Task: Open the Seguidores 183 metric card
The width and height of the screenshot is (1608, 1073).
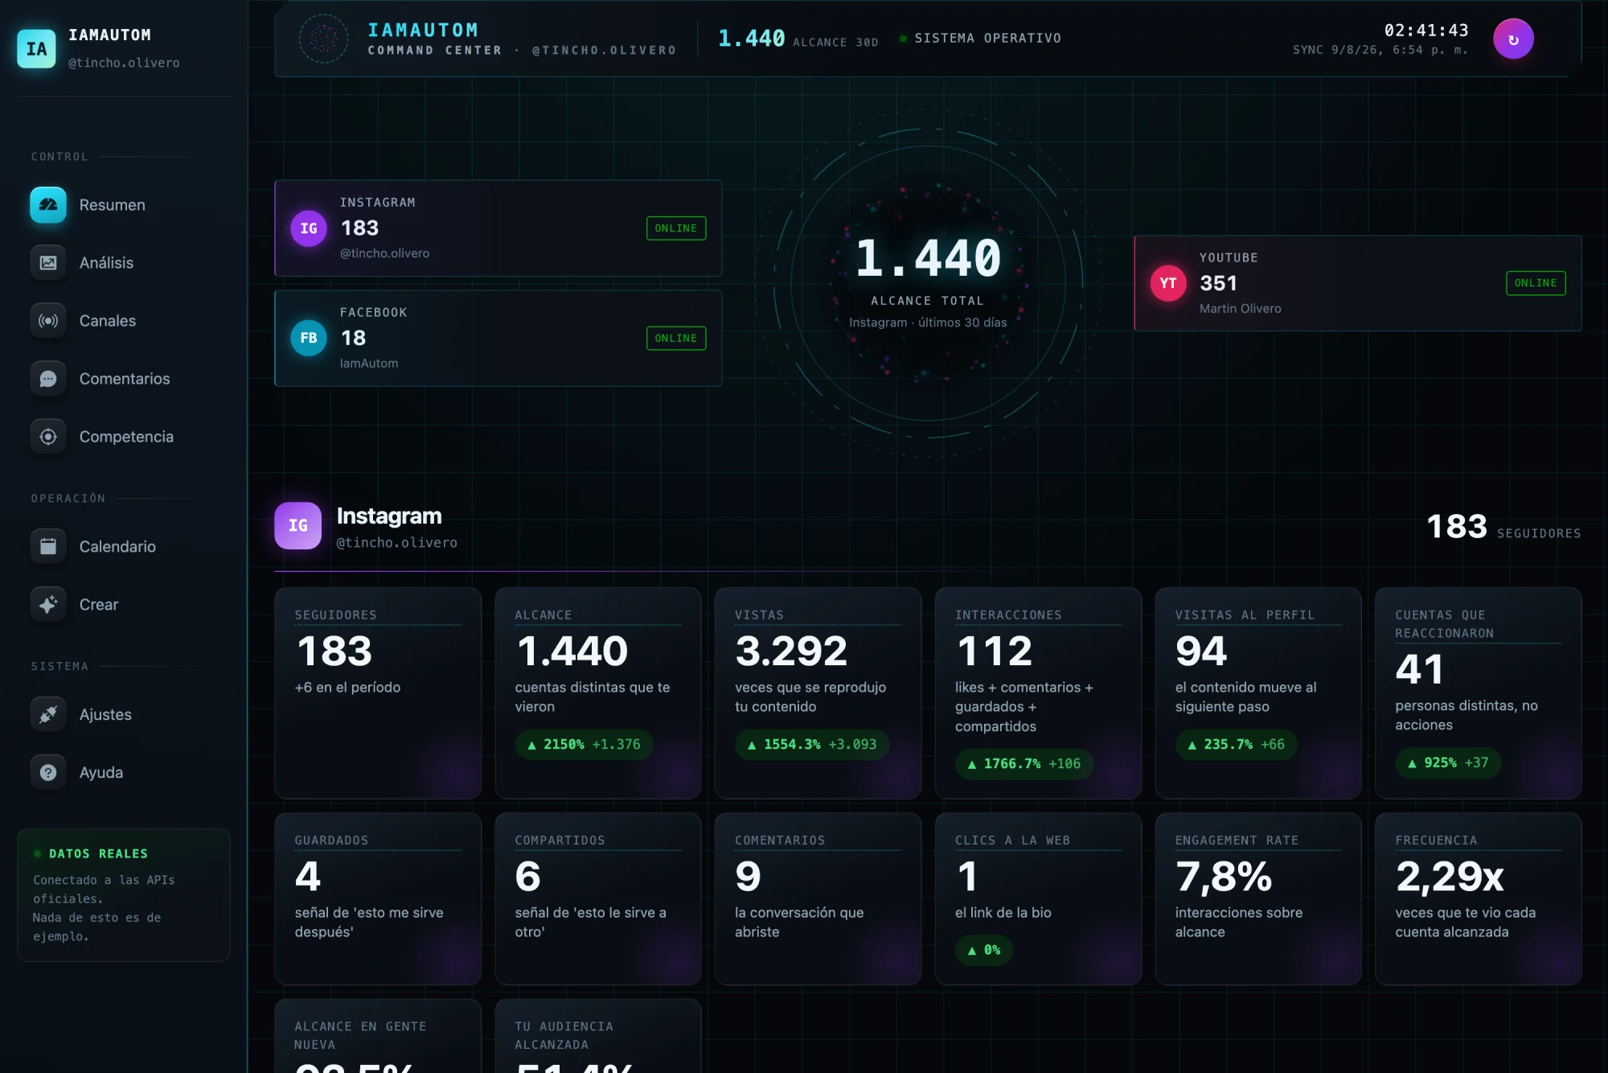Action: pos(378,693)
